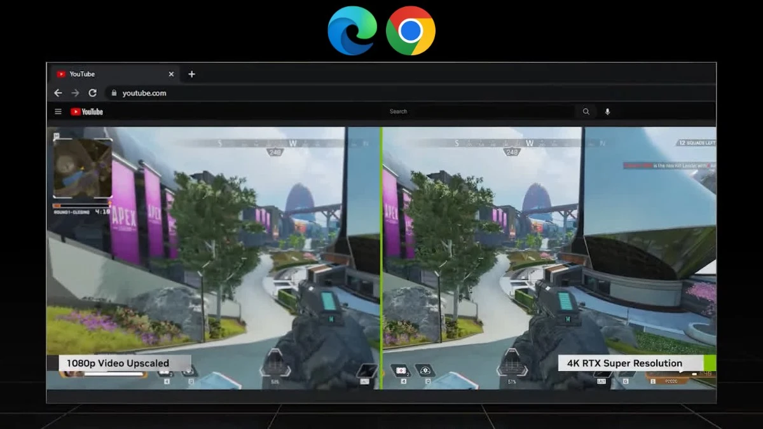Start a search with the magnifier icon
763x429 pixels.
(586, 111)
